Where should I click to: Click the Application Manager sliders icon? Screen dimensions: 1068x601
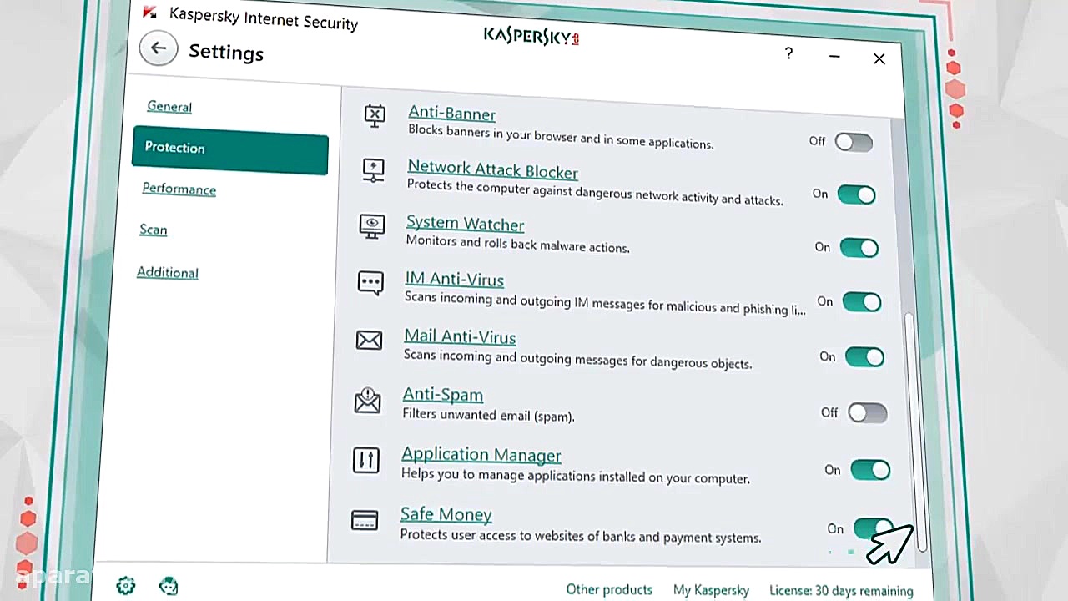(x=365, y=460)
